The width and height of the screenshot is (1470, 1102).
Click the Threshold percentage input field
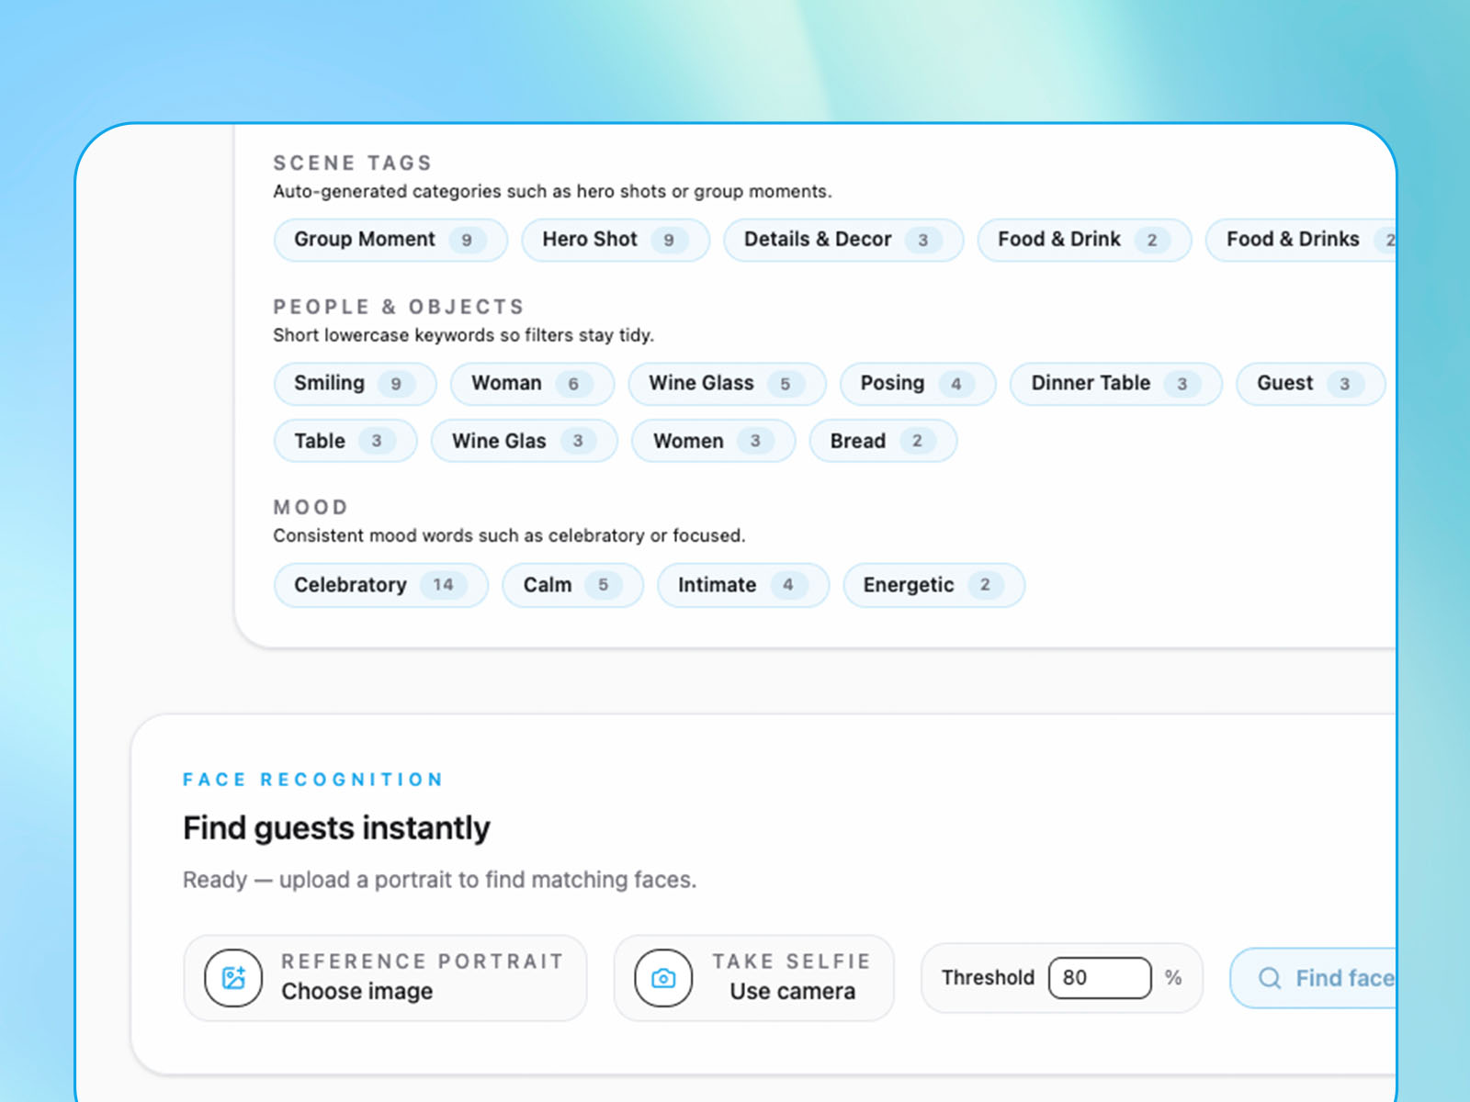click(1099, 978)
